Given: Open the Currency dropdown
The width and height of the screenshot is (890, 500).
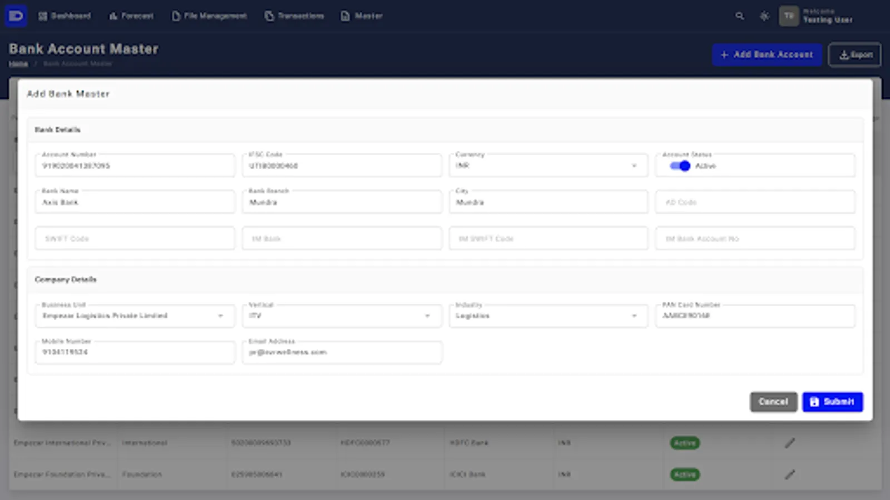Looking at the screenshot, I should click(634, 166).
